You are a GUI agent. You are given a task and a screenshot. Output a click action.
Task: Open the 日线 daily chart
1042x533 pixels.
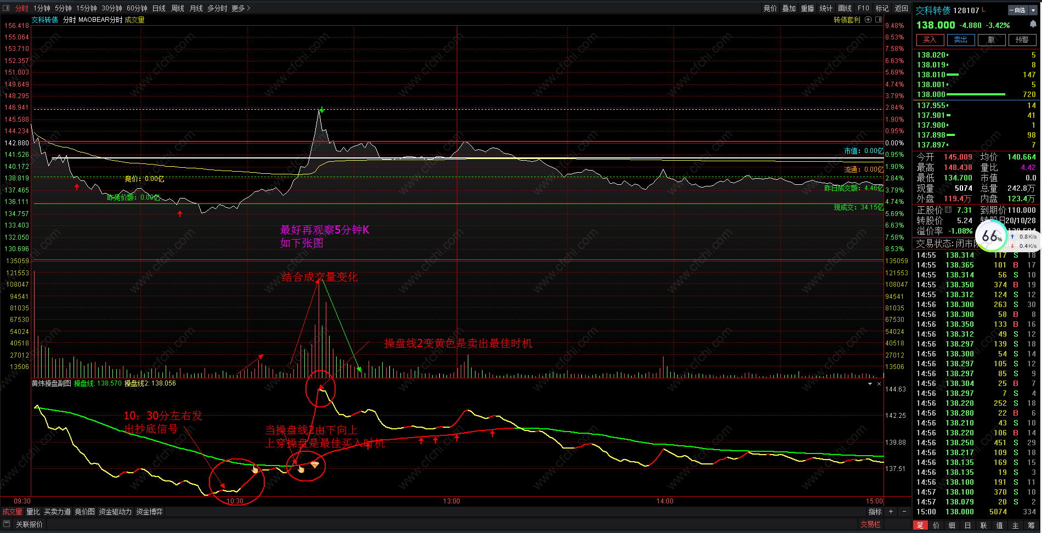(x=159, y=8)
